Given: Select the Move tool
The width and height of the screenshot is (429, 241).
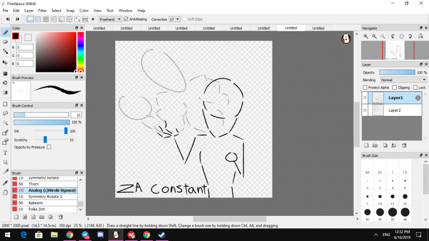Looking at the screenshot, I should click(5, 62).
